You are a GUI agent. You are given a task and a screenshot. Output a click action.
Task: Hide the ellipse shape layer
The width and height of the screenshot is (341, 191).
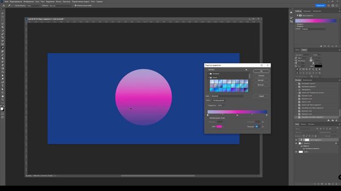(x=296, y=143)
